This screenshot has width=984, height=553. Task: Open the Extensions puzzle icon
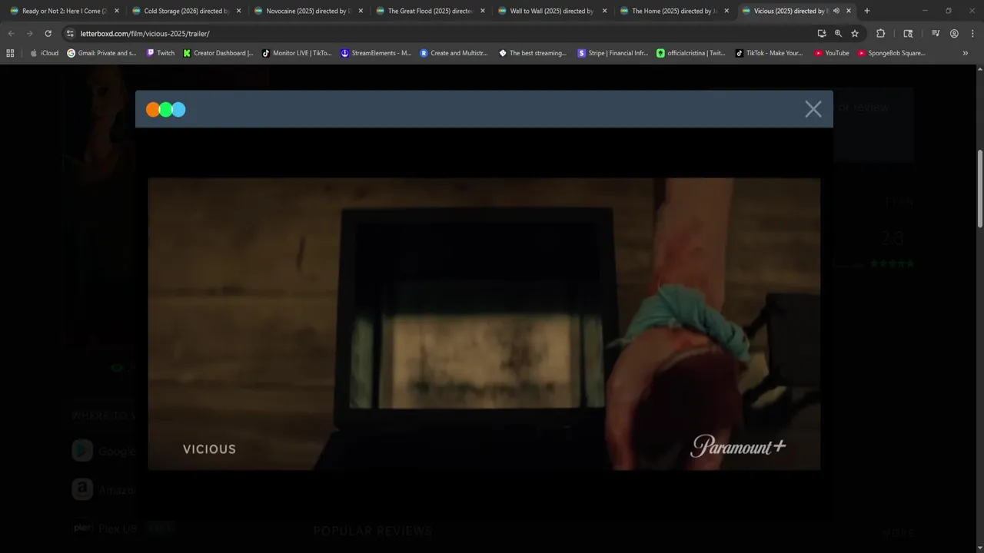click(881, 34)
